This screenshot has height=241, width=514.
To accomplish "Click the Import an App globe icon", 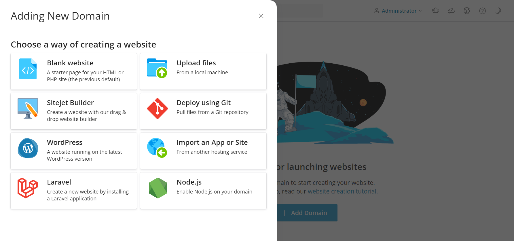I will [157, 148].
